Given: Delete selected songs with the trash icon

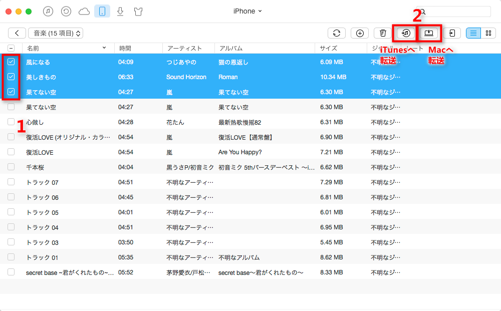Looking at the screenshot, I should pyautogui.click(x=383, y=33).
